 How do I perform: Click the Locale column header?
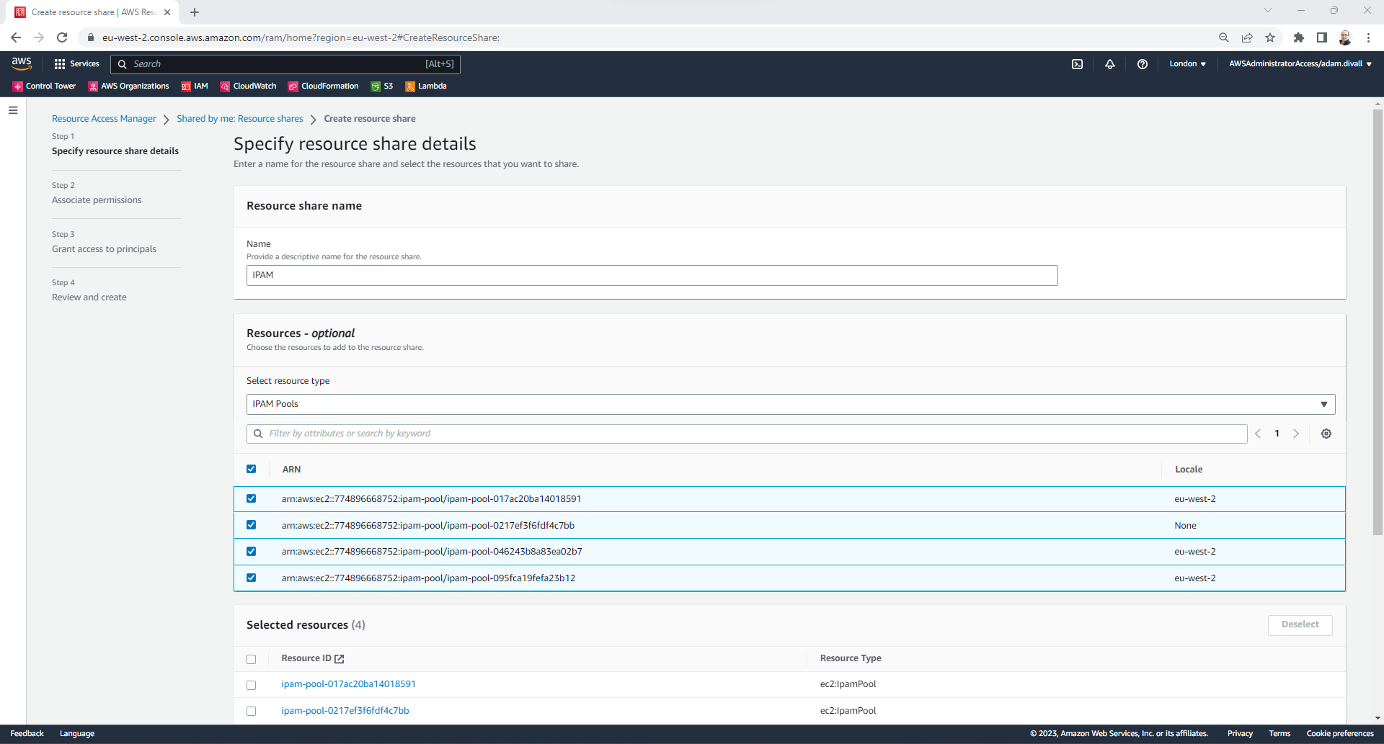pyautogui.click(x=1189, y=470)
